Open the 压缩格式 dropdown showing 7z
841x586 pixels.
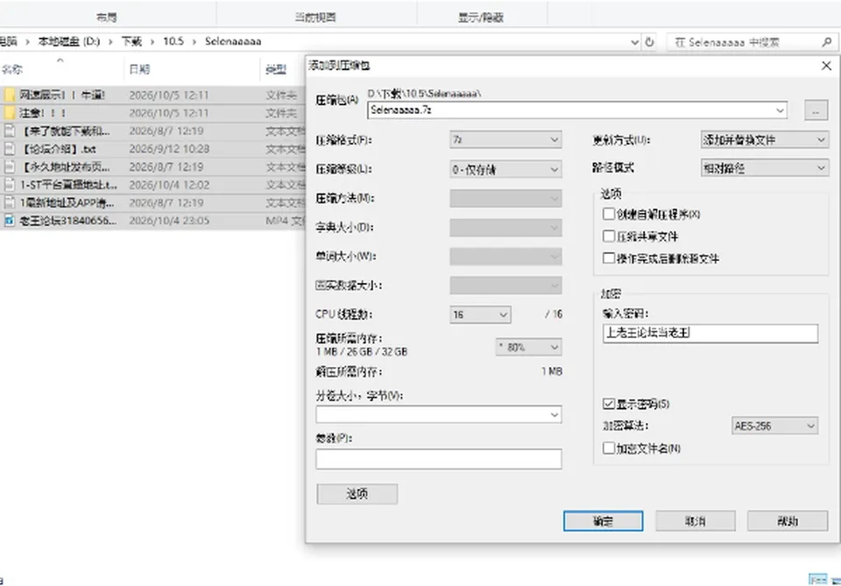(x=505, y=140)
